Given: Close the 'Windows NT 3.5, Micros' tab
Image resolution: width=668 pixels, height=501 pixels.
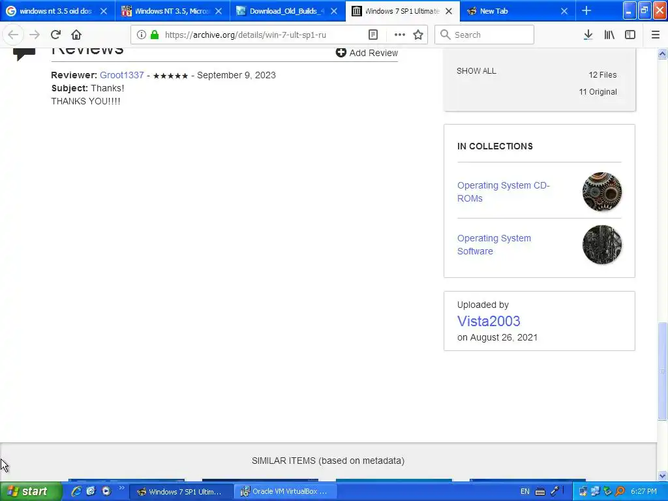Looking at the screenshot, I should point(219,11).
